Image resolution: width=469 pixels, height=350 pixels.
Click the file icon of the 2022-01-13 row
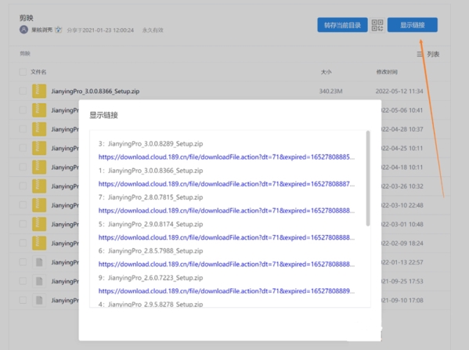coord(39,262)
